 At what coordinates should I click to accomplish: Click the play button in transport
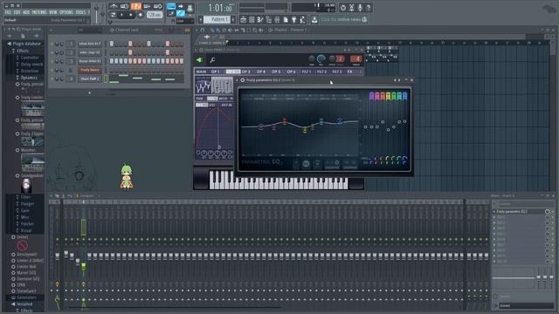pyautogui.click(x=121, y=15)
